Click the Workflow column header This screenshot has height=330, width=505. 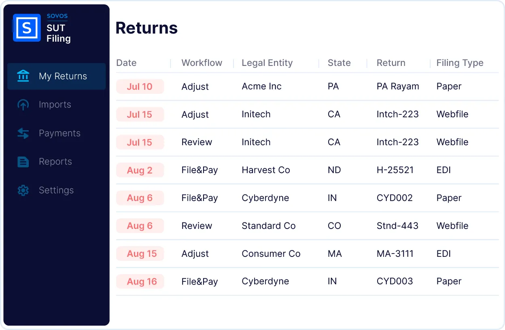202,63
